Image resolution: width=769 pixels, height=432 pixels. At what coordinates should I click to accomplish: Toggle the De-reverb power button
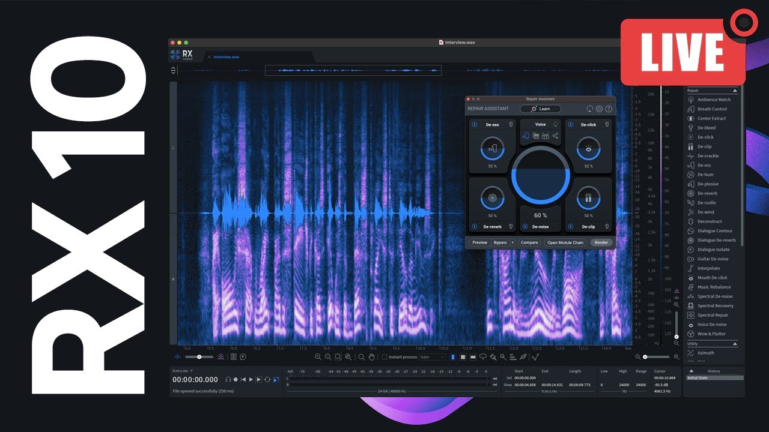tap(475, 226)
